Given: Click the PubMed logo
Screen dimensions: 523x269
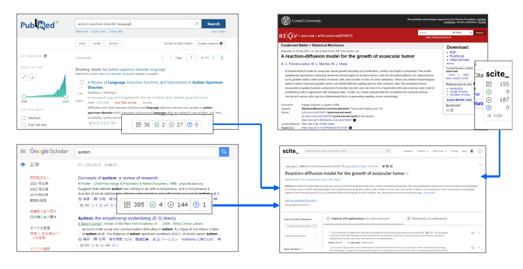Looking at the screenshot, I should pyautogui.click(x=39, y=25).
